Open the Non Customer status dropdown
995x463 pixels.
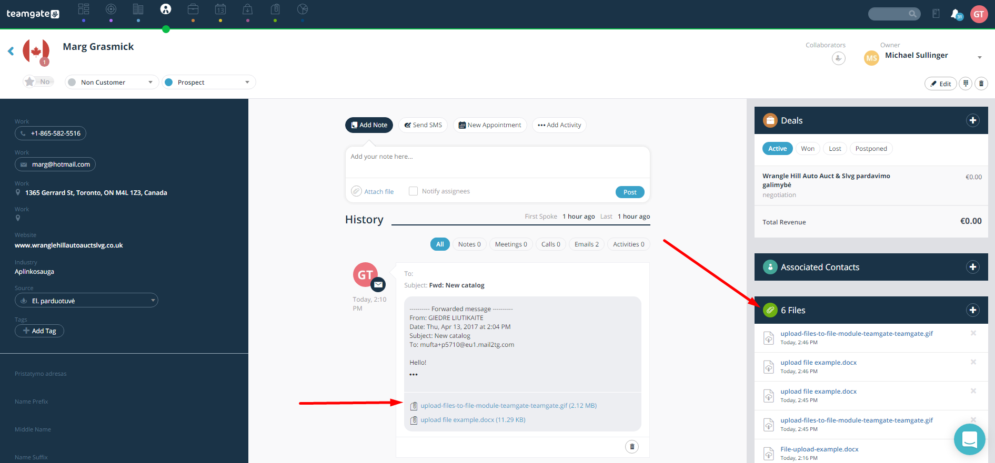point(112,82)
